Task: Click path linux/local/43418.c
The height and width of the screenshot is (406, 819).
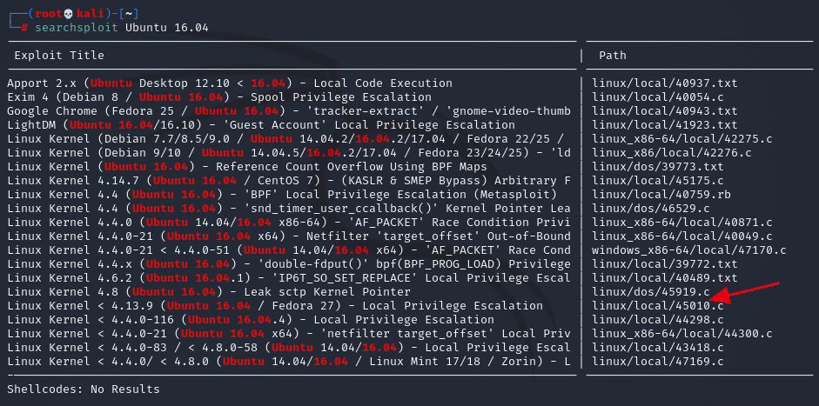Action: pyautogui.click(x=658, y=348)
